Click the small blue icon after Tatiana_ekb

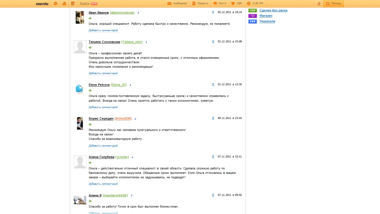click(146, 42)
